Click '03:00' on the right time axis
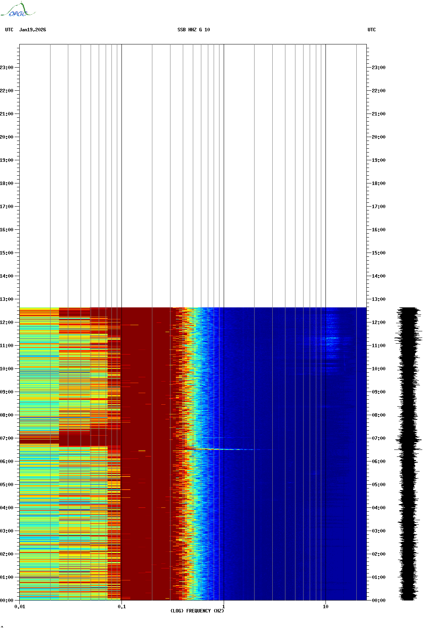425x631 pixels. (379, 531)
